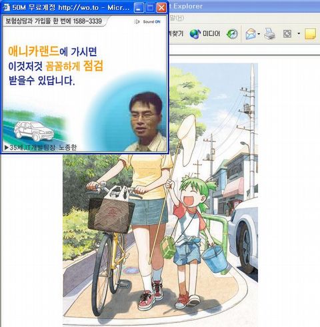
Task: Click the 애니카랜드 ad headline text
Action: pyautogui.click(x=33, y=51)
